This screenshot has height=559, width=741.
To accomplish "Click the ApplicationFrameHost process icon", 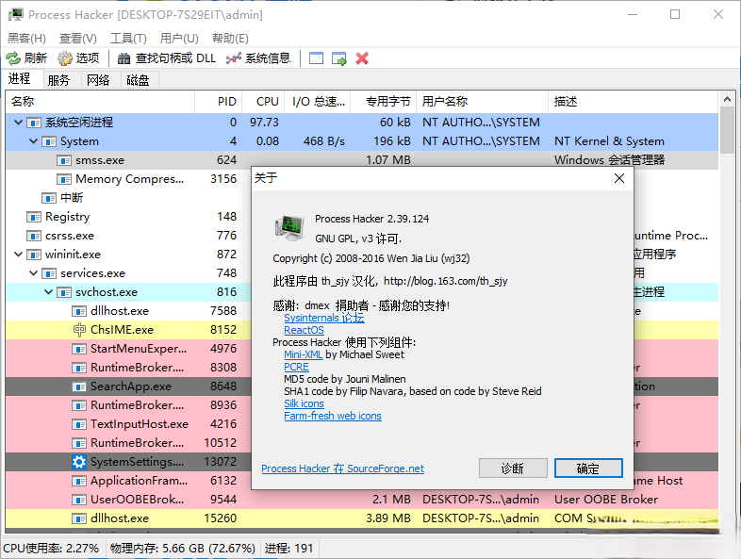I will click(x=79, y=481).
